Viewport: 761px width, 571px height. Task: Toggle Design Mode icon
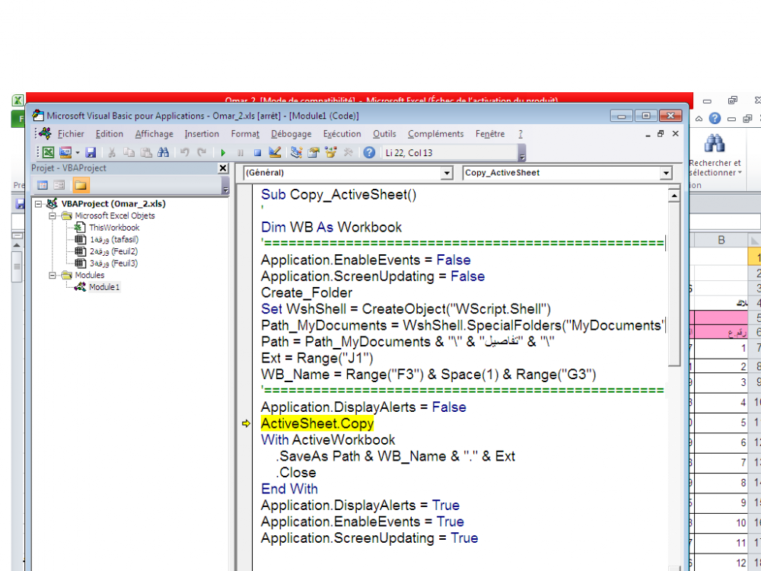[x=275, y=152]
